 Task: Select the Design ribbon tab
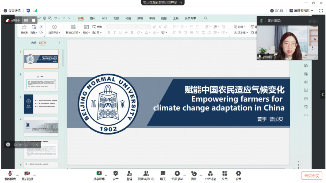(x=104, y=18)
